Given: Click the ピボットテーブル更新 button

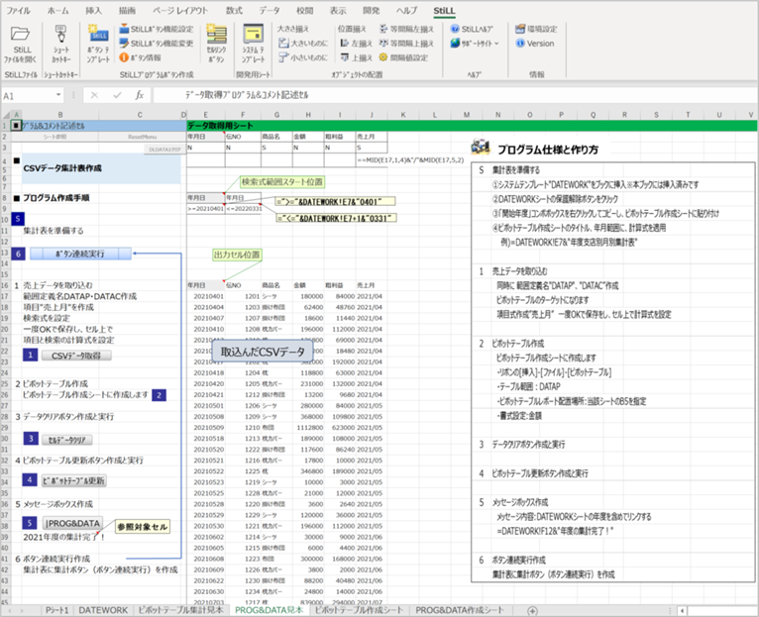Looking at the screenshot, I should 73,480.
